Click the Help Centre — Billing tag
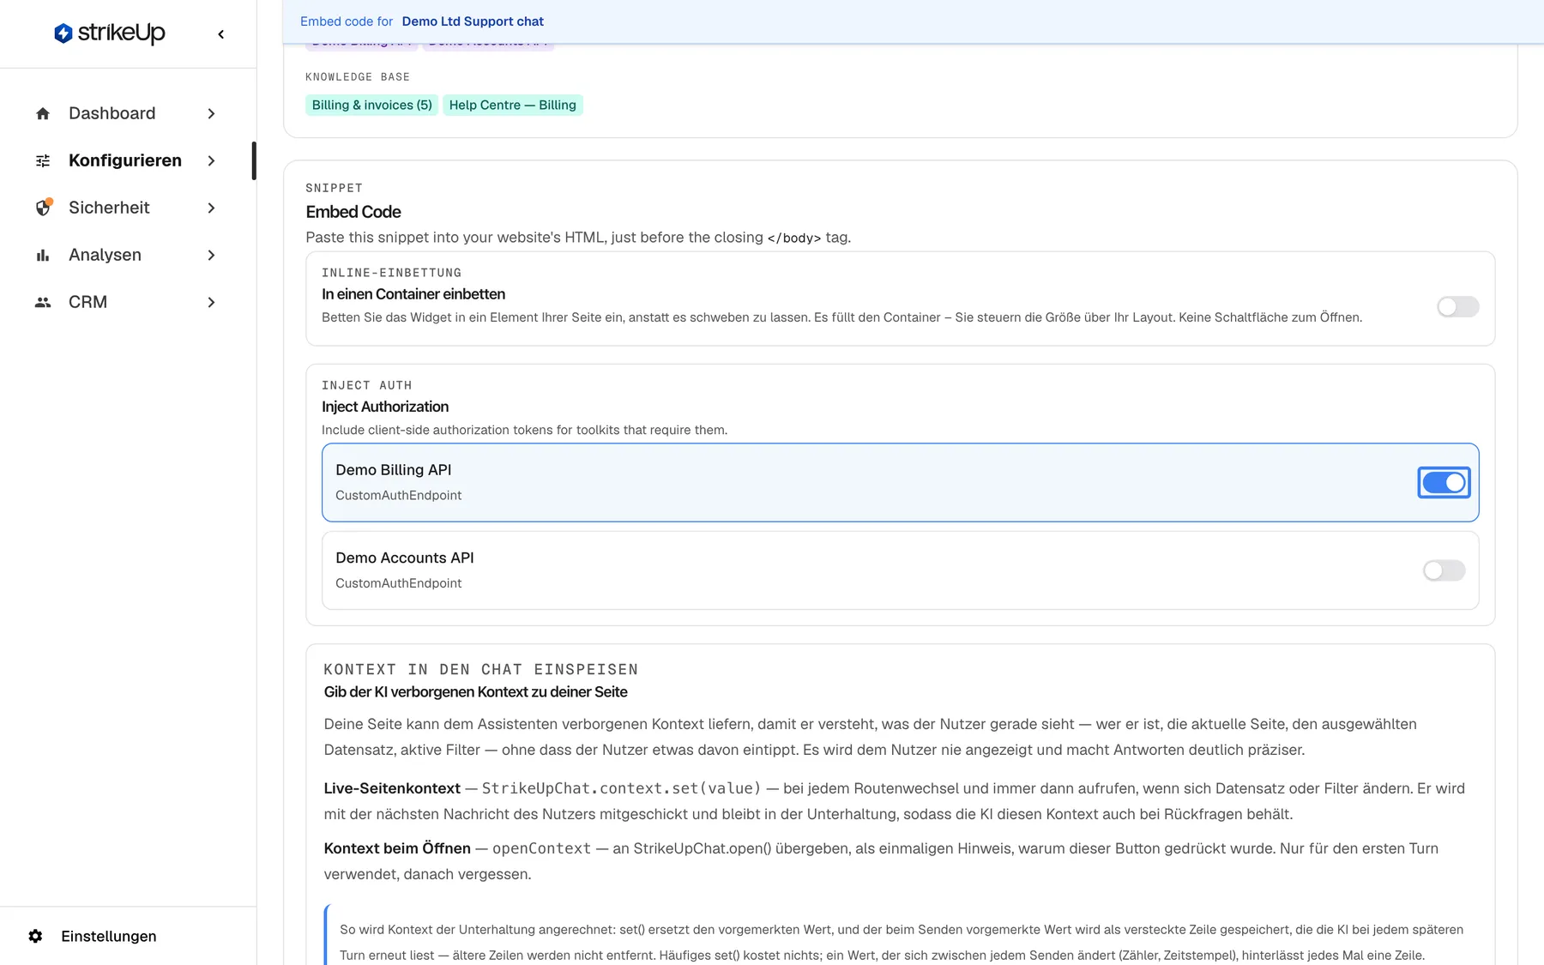1544x965 pixels. pos(513,105)
